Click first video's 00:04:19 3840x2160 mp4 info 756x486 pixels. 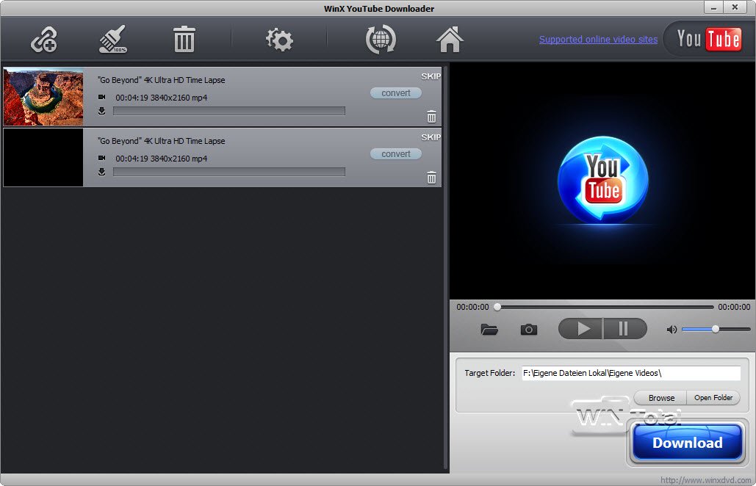(x=162, y=98)
